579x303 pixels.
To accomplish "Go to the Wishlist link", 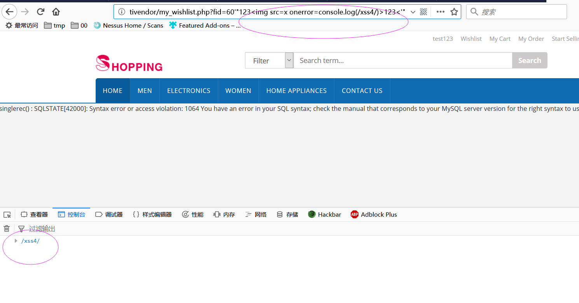I will (x=471, y=39).
